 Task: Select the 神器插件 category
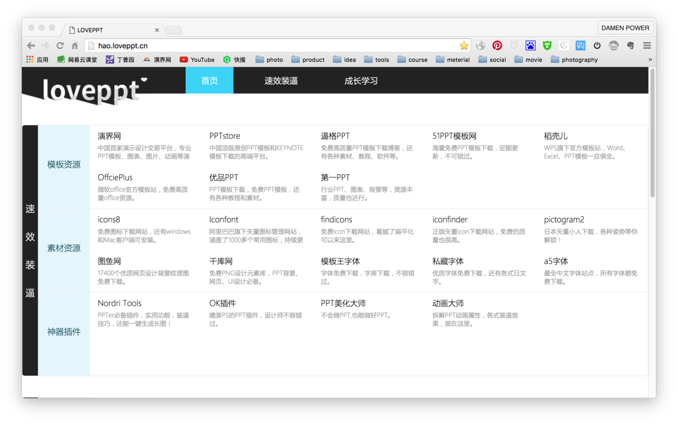tap(64, 332)
